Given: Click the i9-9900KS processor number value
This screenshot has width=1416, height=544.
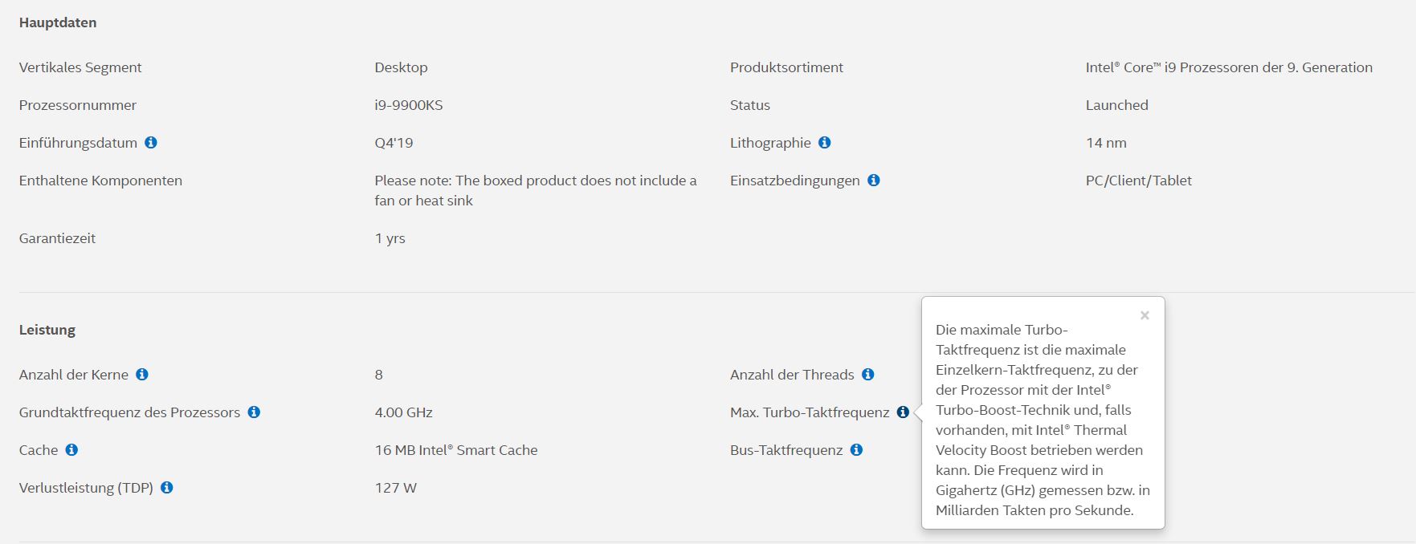Looking at the screenshot, I should 408,105.
